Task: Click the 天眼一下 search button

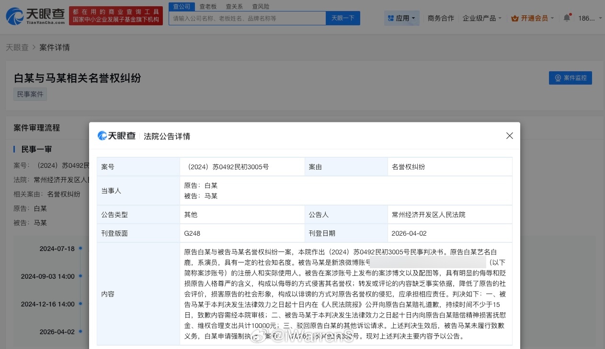Action: click(x=342, y=18)
